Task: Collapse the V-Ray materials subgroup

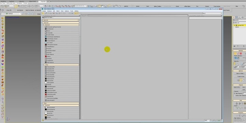Action: [x=61, y=65]
